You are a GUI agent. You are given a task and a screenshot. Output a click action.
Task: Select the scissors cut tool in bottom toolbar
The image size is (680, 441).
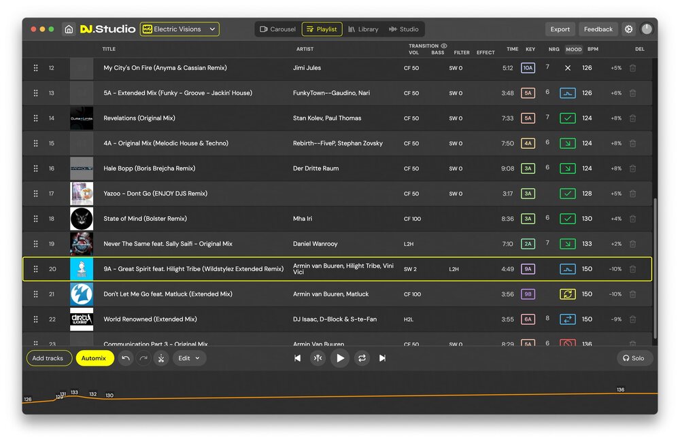tap(160, 358)
